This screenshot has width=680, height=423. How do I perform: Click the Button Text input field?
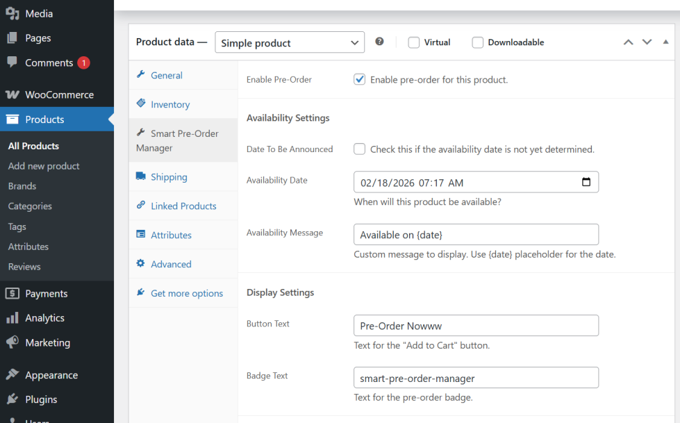coord(476,325)
